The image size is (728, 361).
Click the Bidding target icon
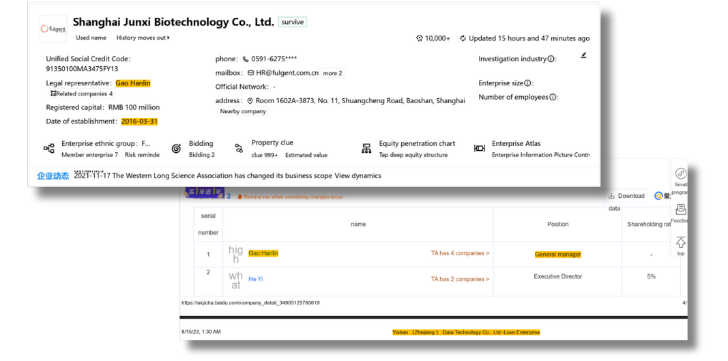click(x=176, y=148)
